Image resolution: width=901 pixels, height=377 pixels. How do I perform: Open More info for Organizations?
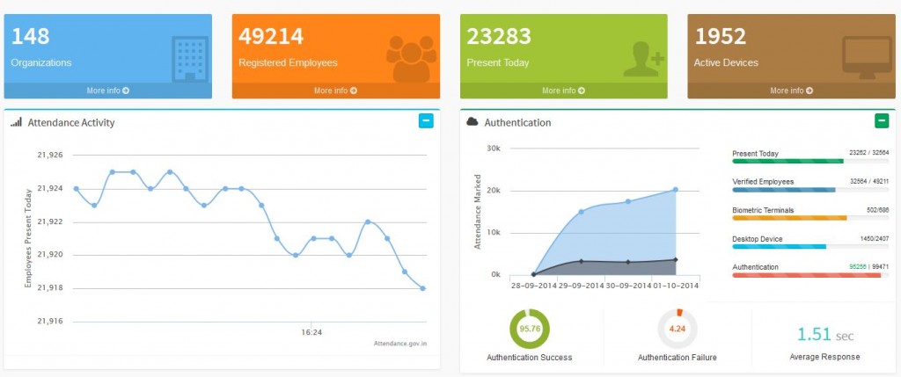click(108, 91)
